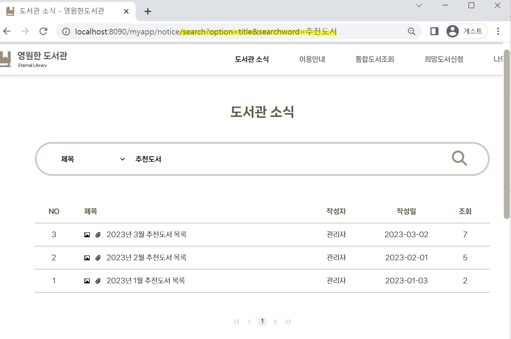Click 관리자 in the 2023-03-02 row

click(x=336, y=235)
